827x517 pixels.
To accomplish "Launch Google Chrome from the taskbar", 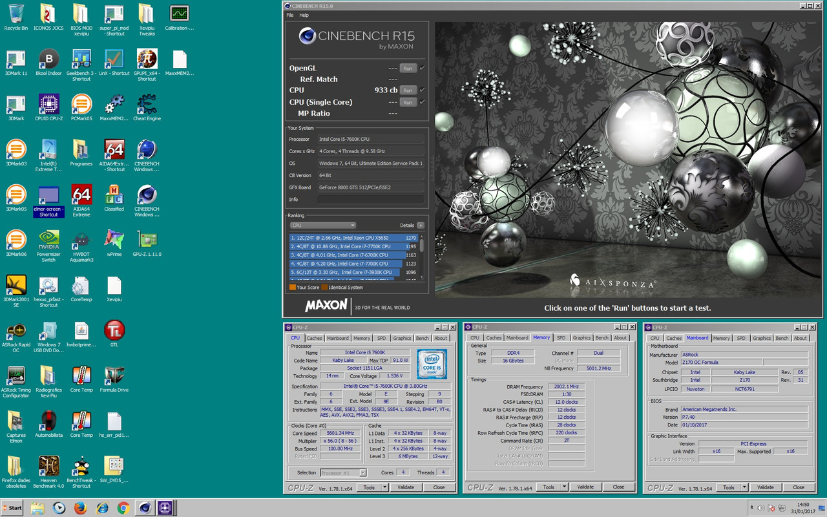I will point(123,508).
